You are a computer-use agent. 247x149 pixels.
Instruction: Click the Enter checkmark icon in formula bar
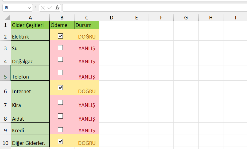point(50,8)
